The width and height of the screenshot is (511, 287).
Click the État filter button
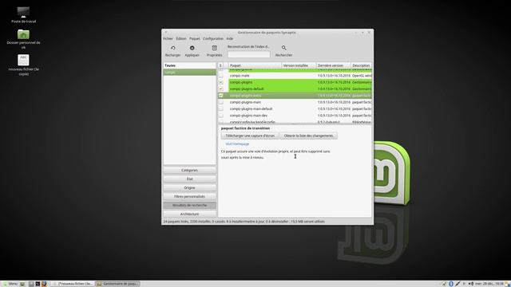pyautogui.click(x=190, y=179)
